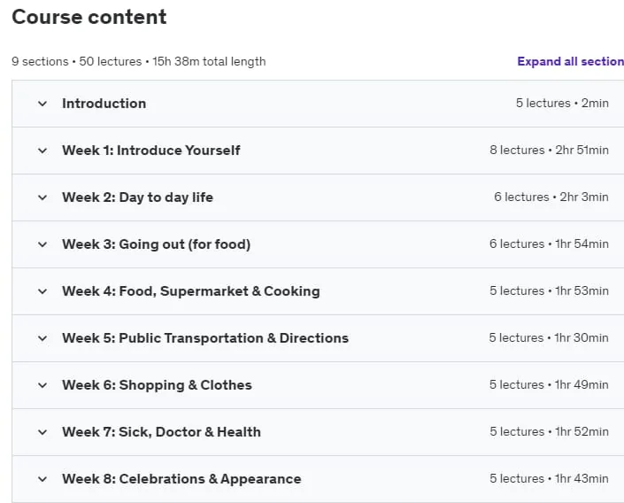Click chevron icon for Week 7: Sick, Doctor & Health
The image size is (624, 503).
coord(42,432)
